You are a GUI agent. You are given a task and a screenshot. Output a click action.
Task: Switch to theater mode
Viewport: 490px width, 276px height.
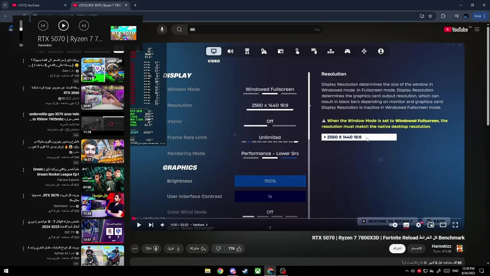coord(443,225)
